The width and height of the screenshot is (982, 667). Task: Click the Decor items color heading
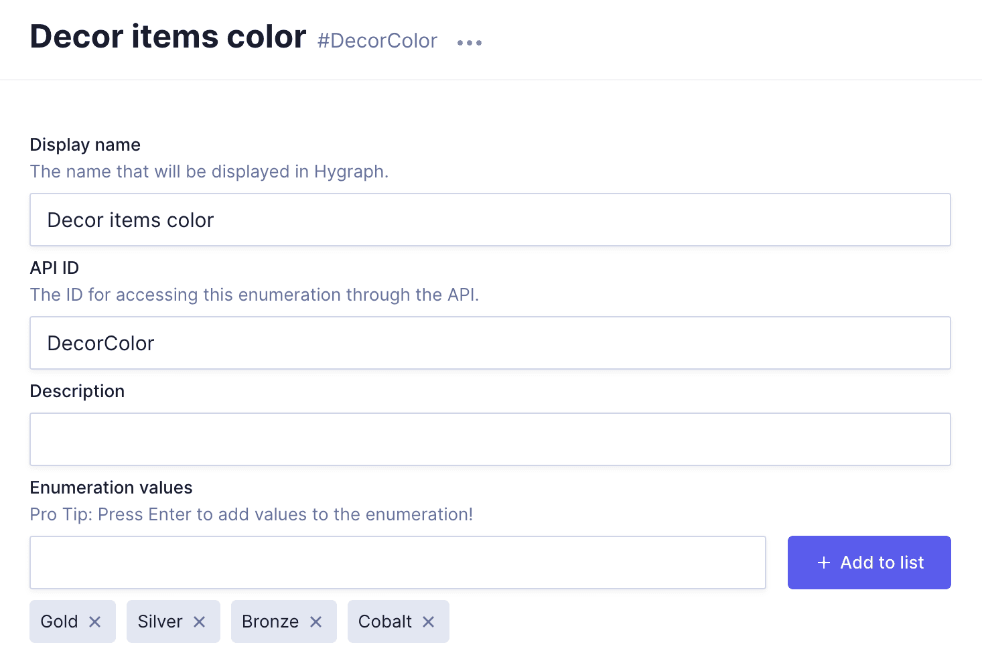point(168,37)
